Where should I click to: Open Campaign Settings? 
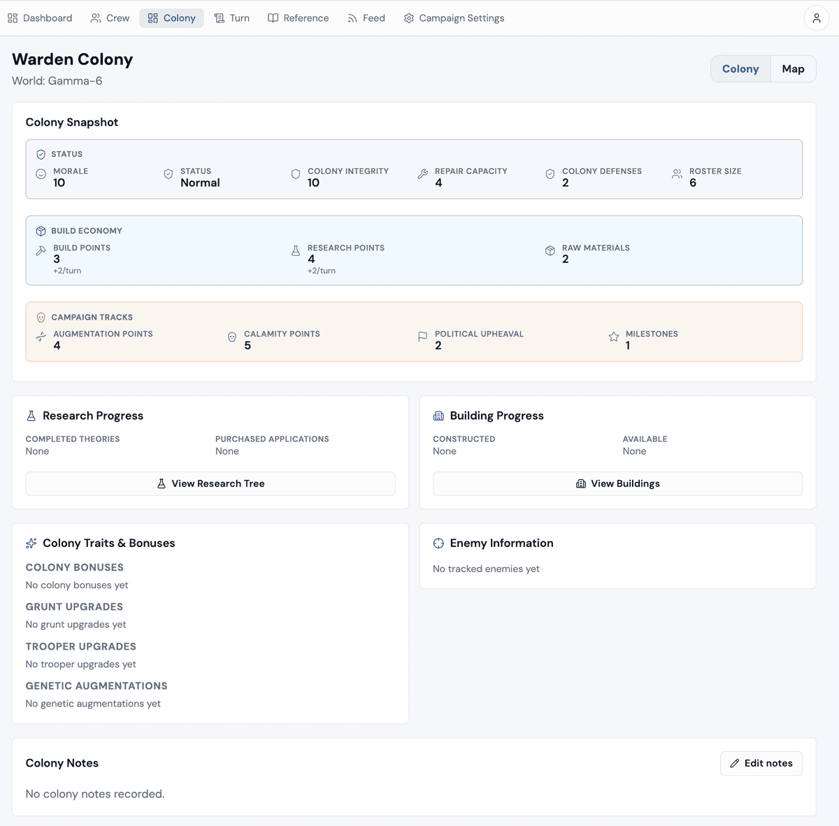(454, 18)
